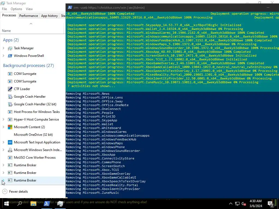Expand the Task Manager app row
279x209 pixels.
pos(3,48)
